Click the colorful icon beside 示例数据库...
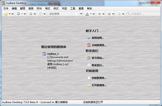Viewport: 162px width, 106px height. click(89, 45)
